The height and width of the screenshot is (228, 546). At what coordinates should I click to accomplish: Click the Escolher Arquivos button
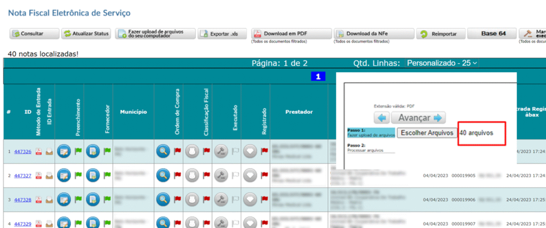(427, 132)
